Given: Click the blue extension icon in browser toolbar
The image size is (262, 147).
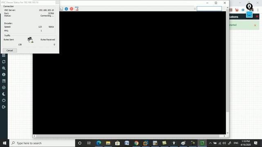Looking at the screenshot, I should (243, 10).
